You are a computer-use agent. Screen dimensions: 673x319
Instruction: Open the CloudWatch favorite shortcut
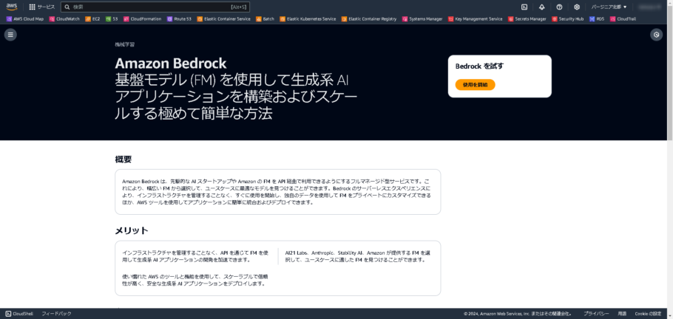64,19
